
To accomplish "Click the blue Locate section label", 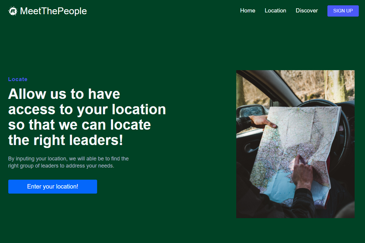I will (x=18, y=79).
